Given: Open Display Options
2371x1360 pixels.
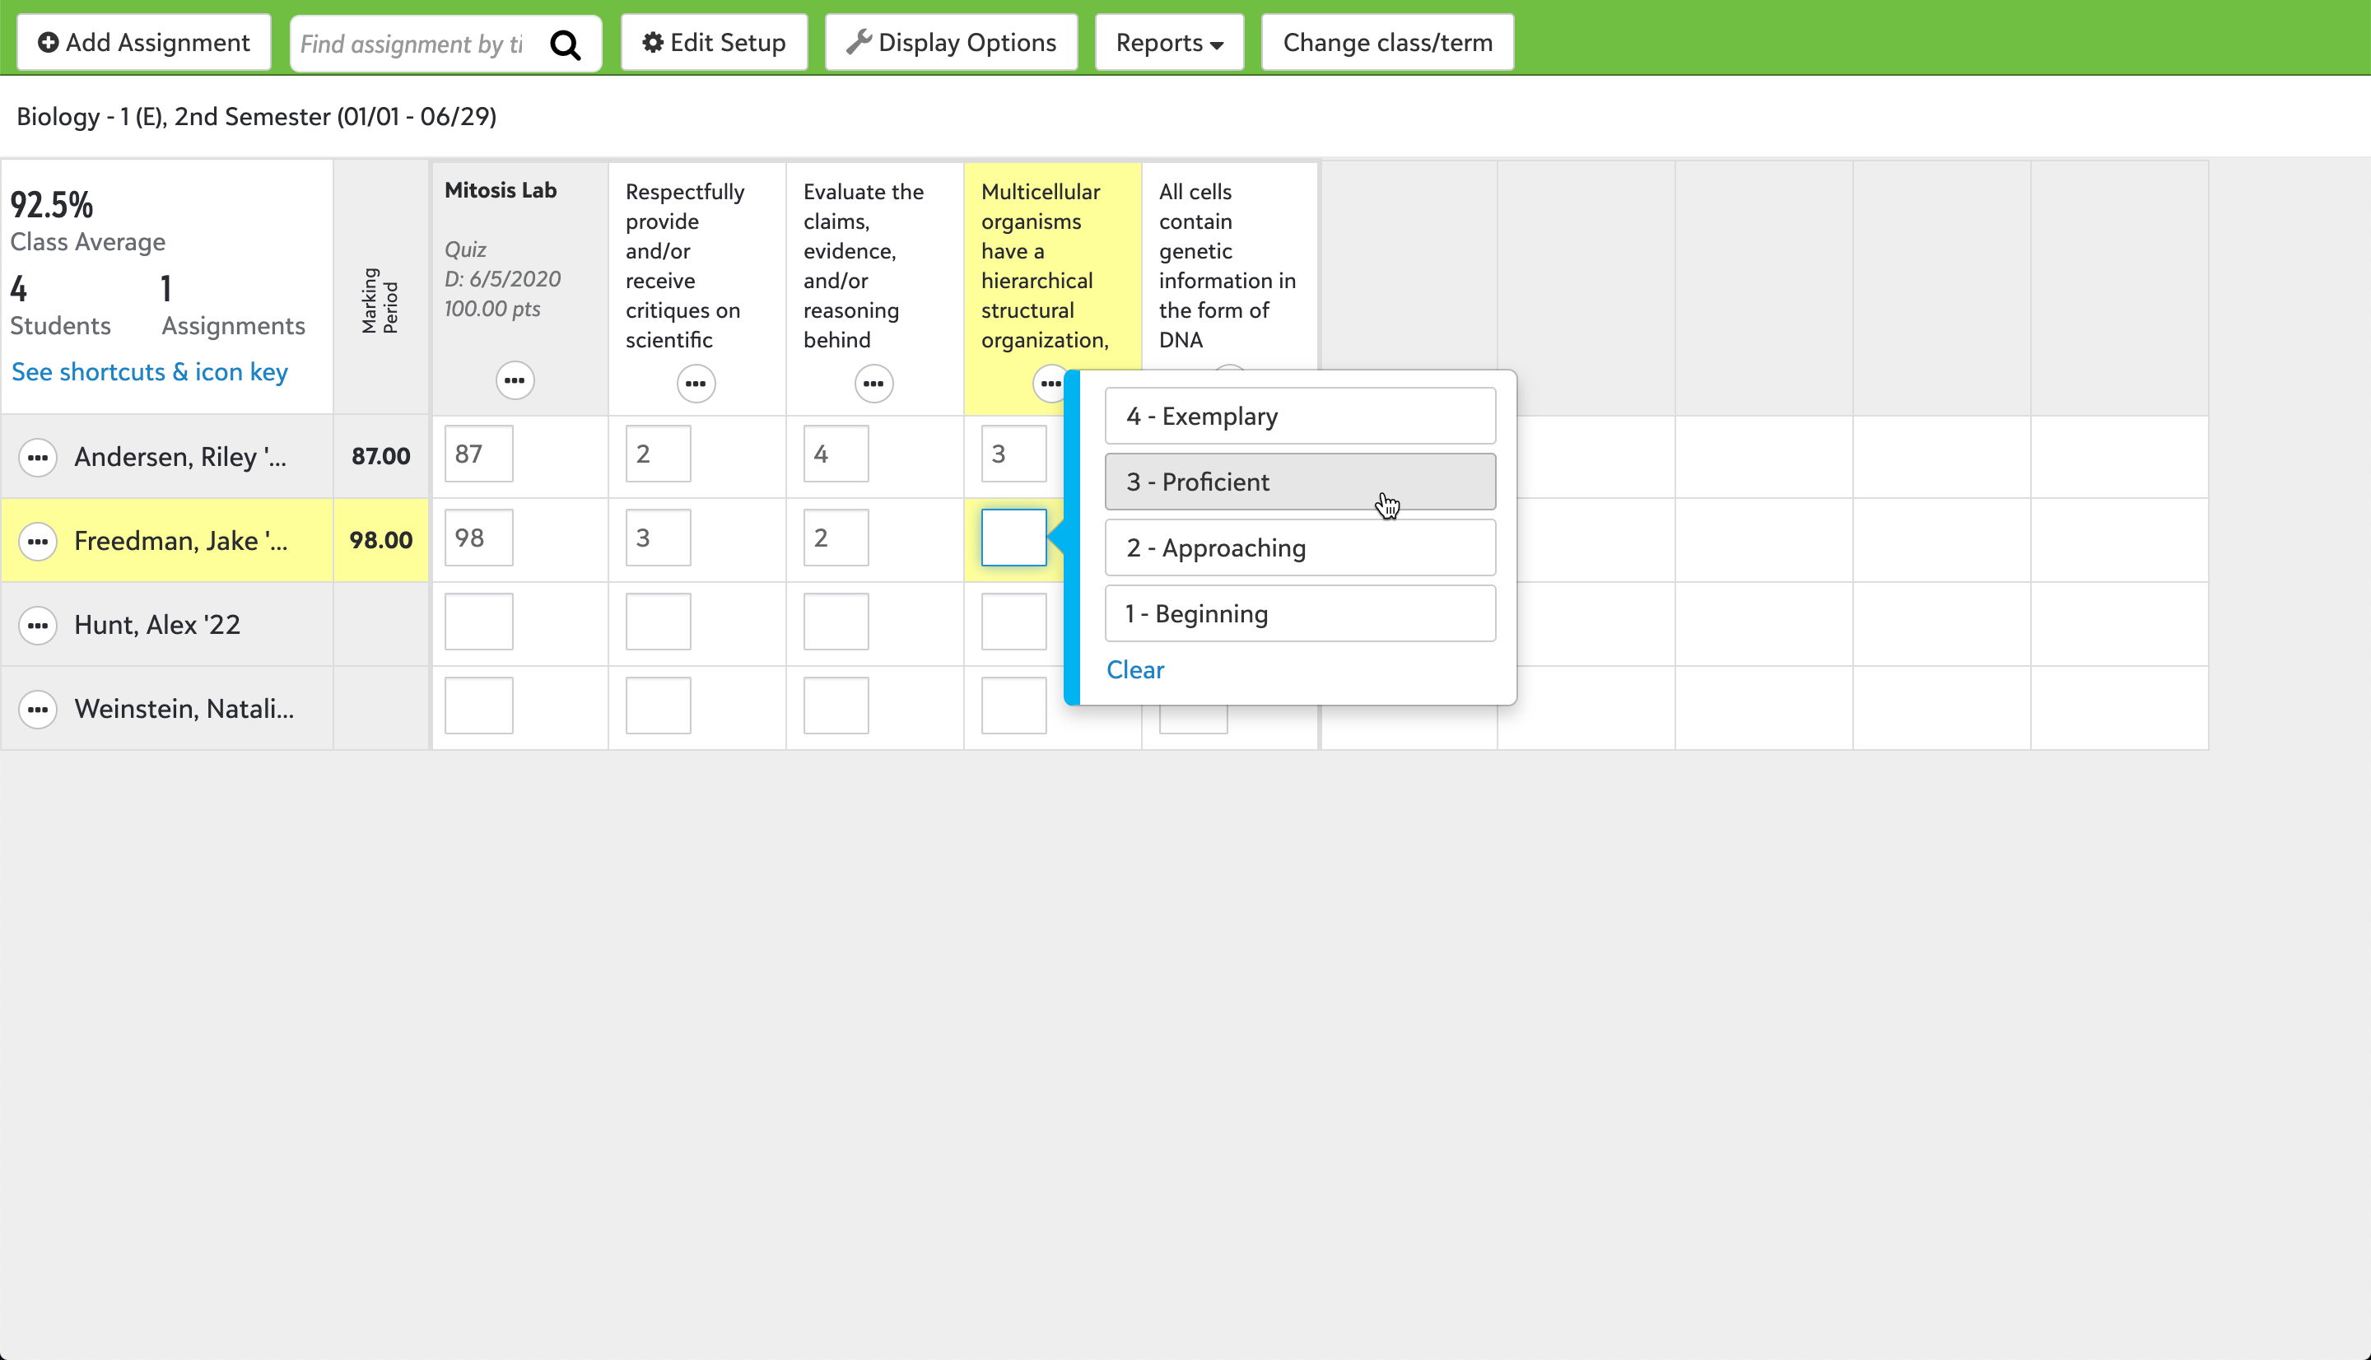Looking at the screenshot, I should coord(951,42).
